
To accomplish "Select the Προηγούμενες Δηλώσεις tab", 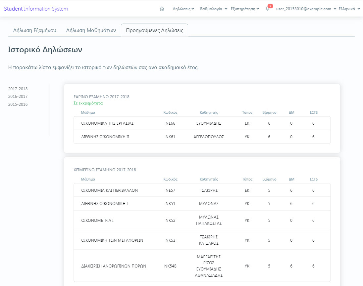I will 154,30.
